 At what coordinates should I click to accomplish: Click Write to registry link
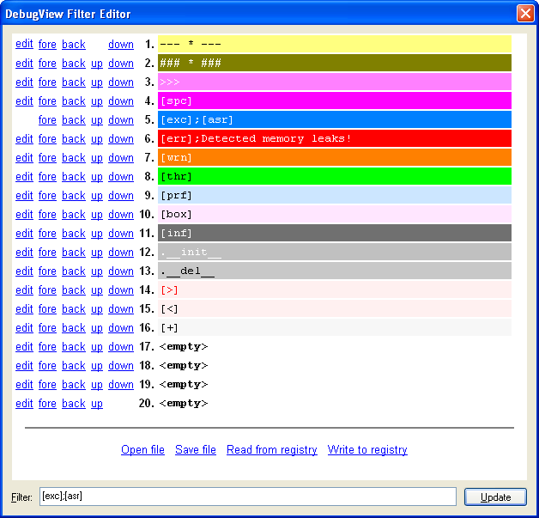pos(367,449)
